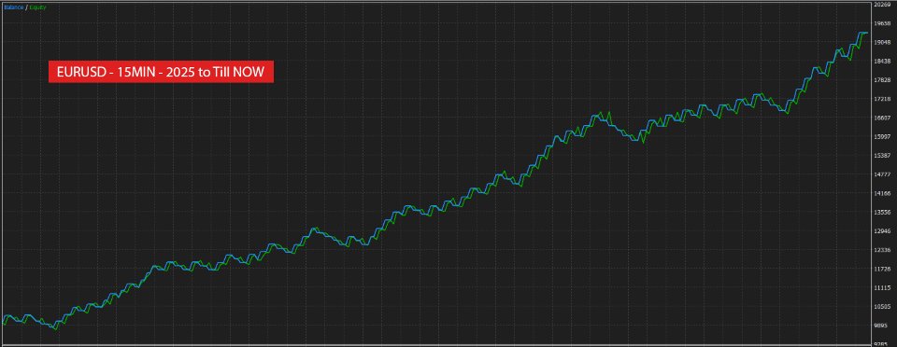Select the 16607 axis value

(x=883, y=118)
